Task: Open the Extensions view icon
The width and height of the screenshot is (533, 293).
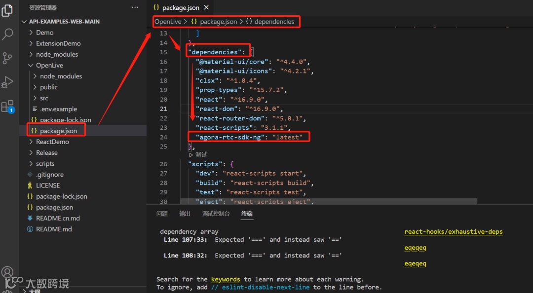Action: click(7, 107)
